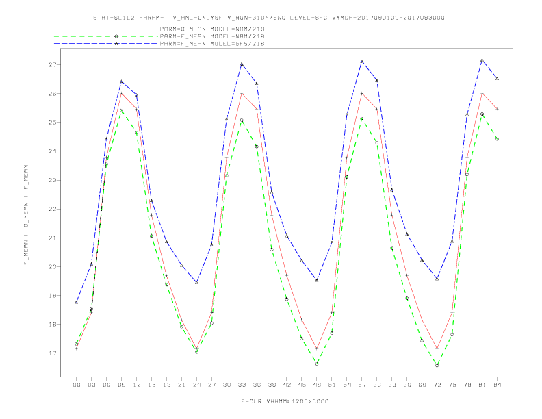Click y-axis tick value 26
The height and width of the screenshot is (419, 542).
pyautogui.click(x=53, y=93)
